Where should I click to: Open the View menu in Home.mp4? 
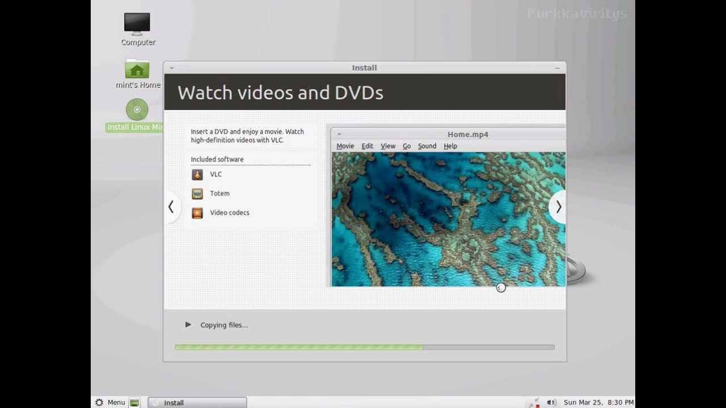click(x=388, y=146)
